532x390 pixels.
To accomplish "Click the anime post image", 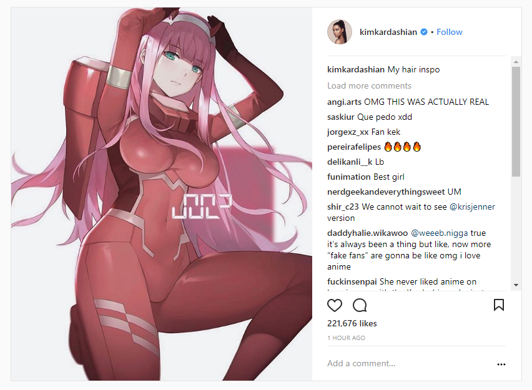I will (x=162, y=194).
